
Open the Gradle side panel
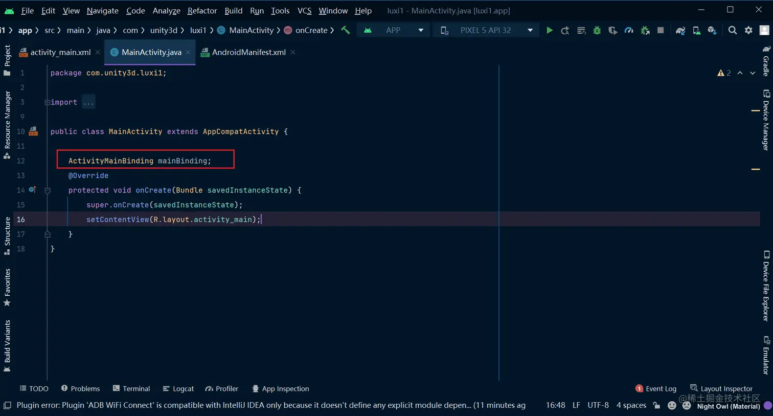(x=766, y=61)
